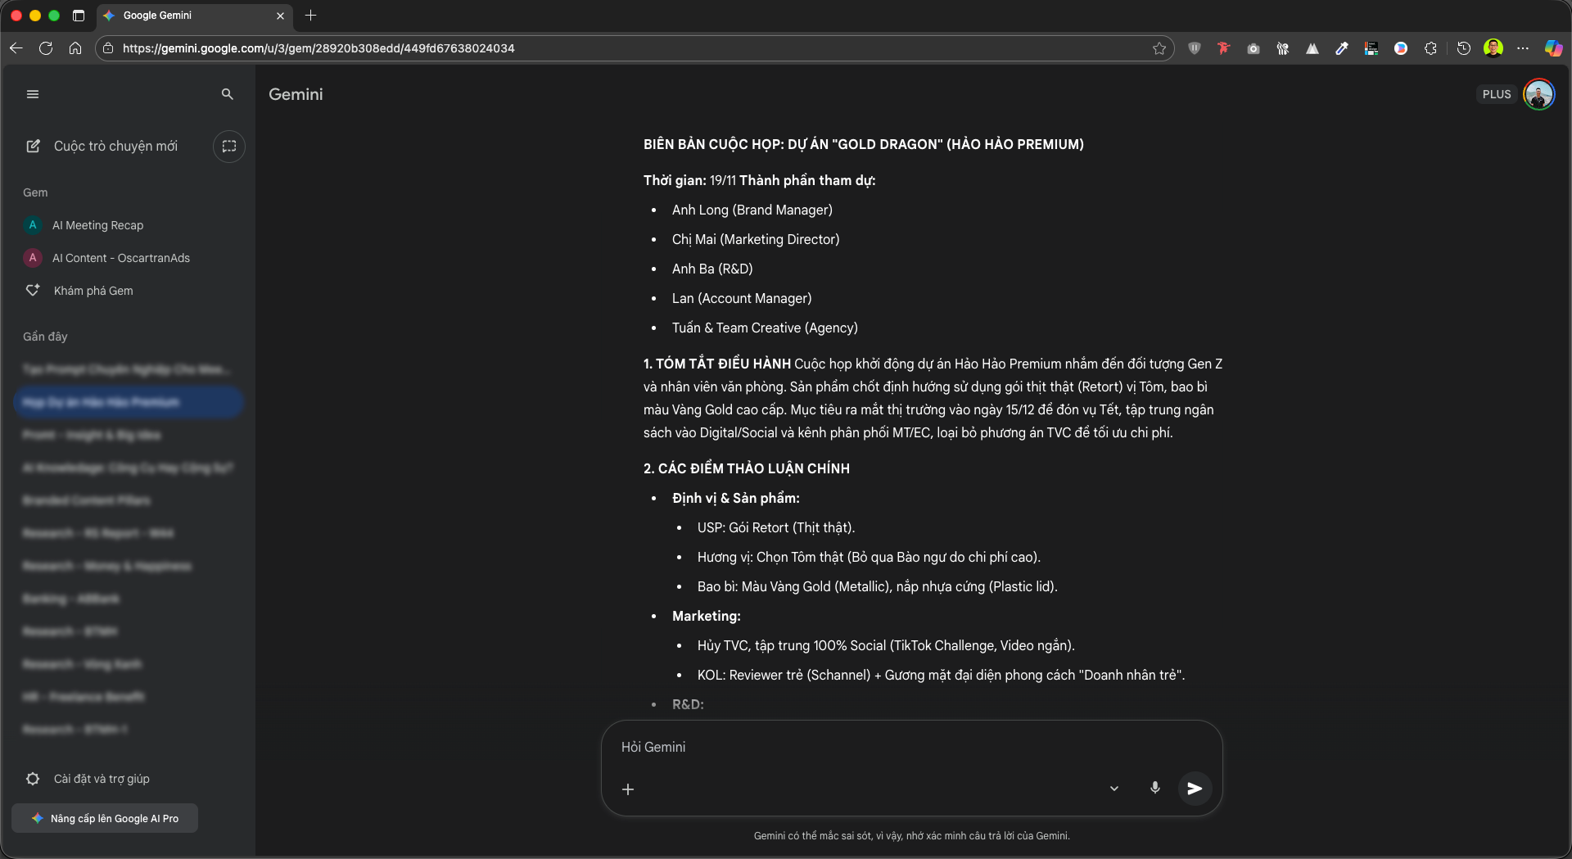Click the sidebar search magnifier icon
This screenshot has width=1572, height=859.
pyautogui.click(x=228, y=94)
